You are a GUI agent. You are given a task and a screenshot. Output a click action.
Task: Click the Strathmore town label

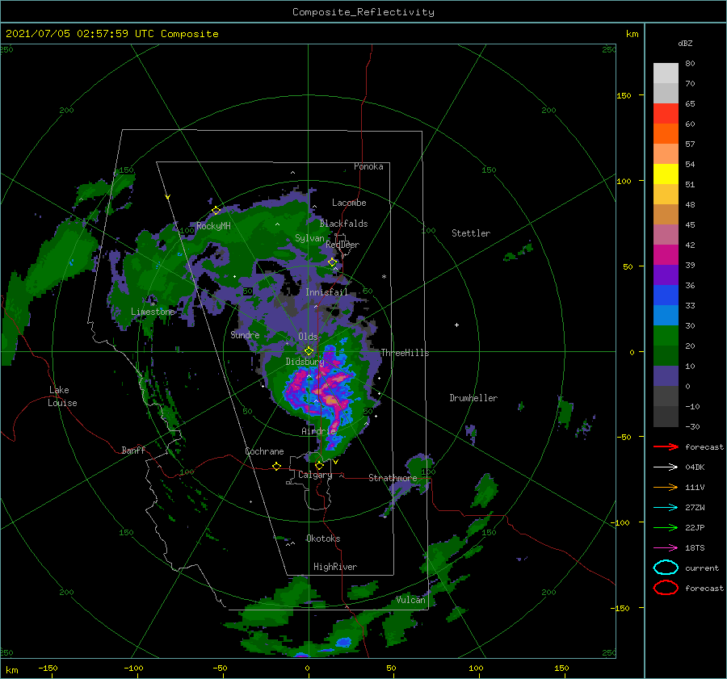[x=393, y=478]
